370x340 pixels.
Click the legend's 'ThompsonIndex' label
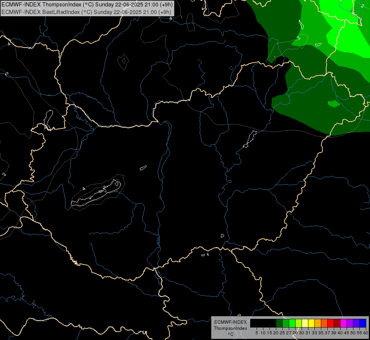pyautogui.click(x=231, y=328)
